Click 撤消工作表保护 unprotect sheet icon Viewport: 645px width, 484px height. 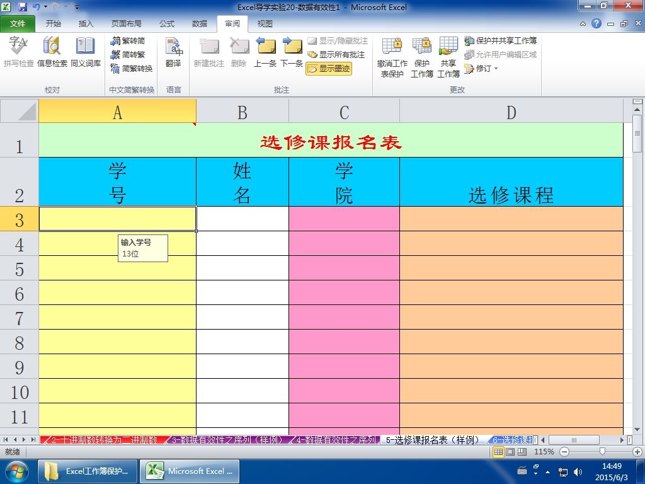[392, 57]
